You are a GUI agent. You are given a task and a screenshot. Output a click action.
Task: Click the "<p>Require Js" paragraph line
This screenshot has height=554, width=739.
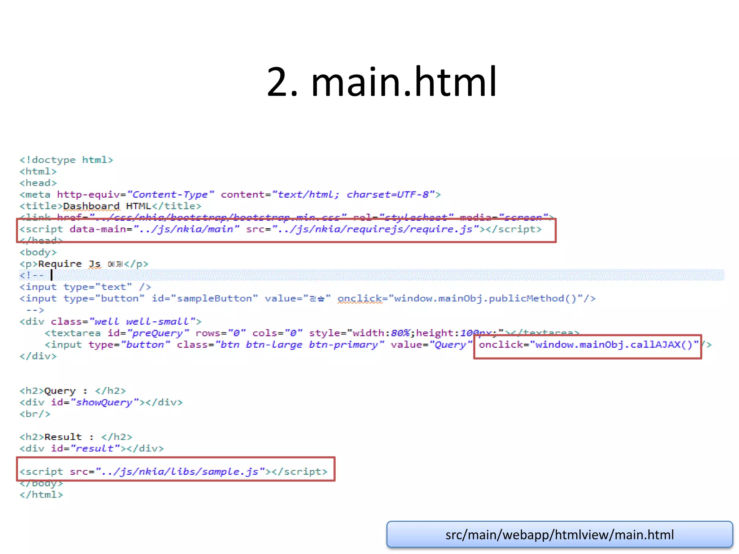[84, 264]
